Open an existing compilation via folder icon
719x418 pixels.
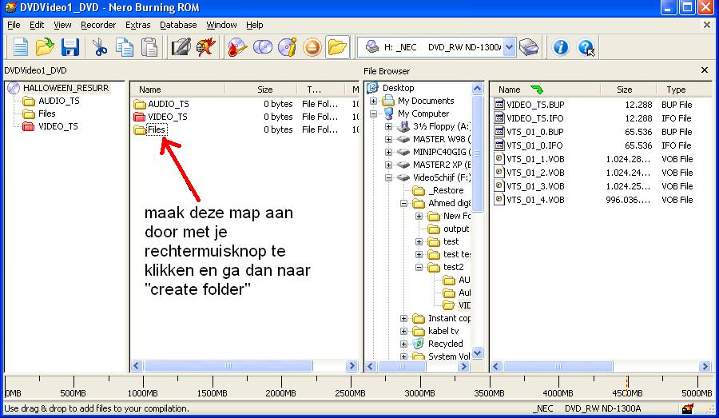(45, 47)
